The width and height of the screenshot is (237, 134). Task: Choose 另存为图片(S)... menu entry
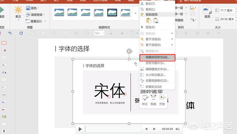coord(156,63)
